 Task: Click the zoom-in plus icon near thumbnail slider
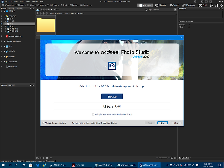point(169,158)
